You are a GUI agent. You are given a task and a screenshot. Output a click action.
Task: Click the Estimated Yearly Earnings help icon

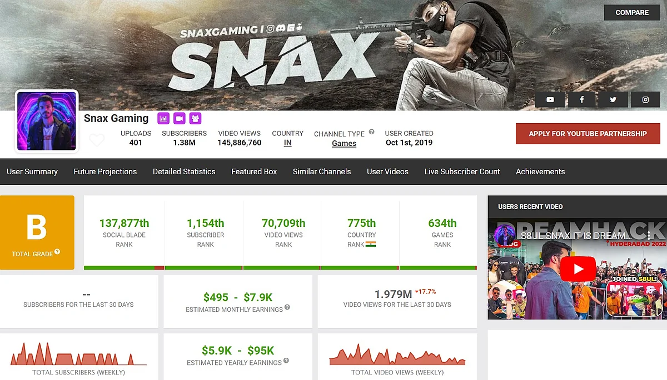[286, 361]
